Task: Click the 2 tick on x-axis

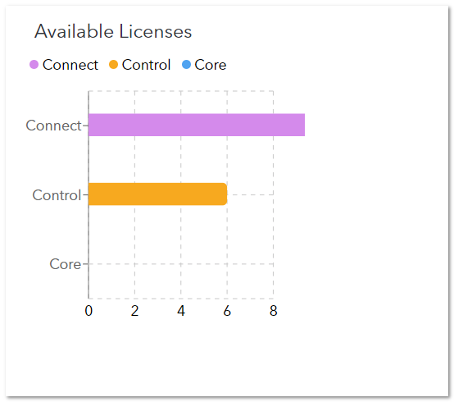Action: point(134,311)
